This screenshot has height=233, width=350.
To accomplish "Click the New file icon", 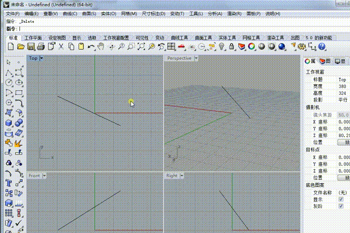I will [x=11, y=46].
